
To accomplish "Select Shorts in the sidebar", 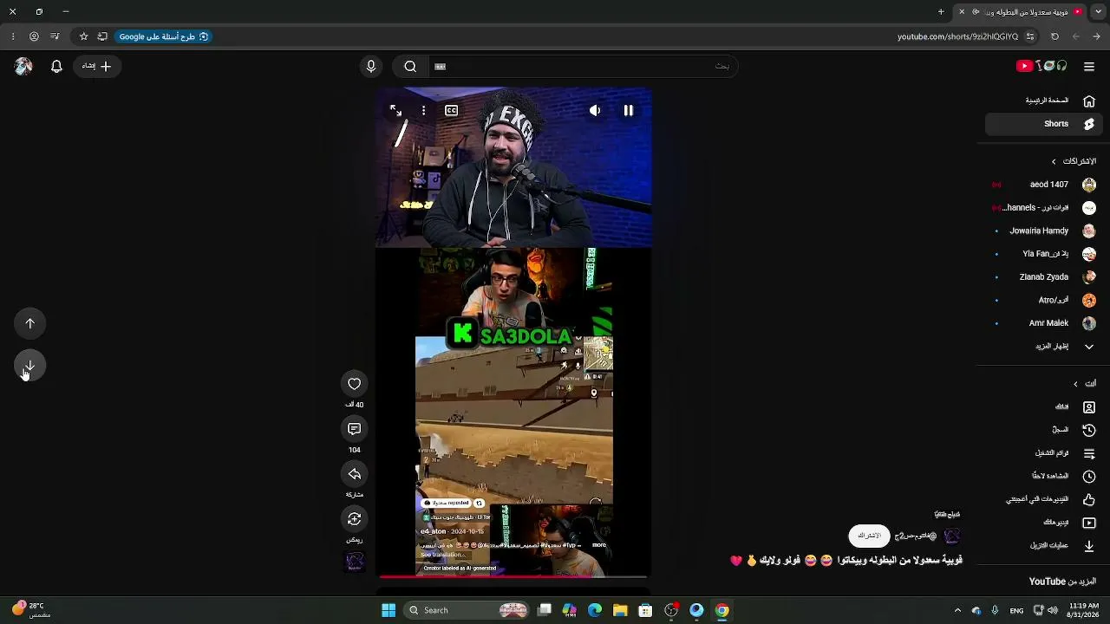I will click(x=1044, y=124).
